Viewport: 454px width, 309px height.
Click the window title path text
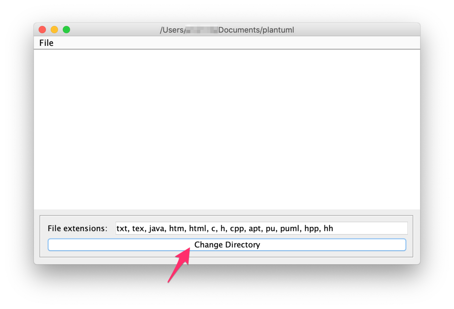tap(227, 30)
